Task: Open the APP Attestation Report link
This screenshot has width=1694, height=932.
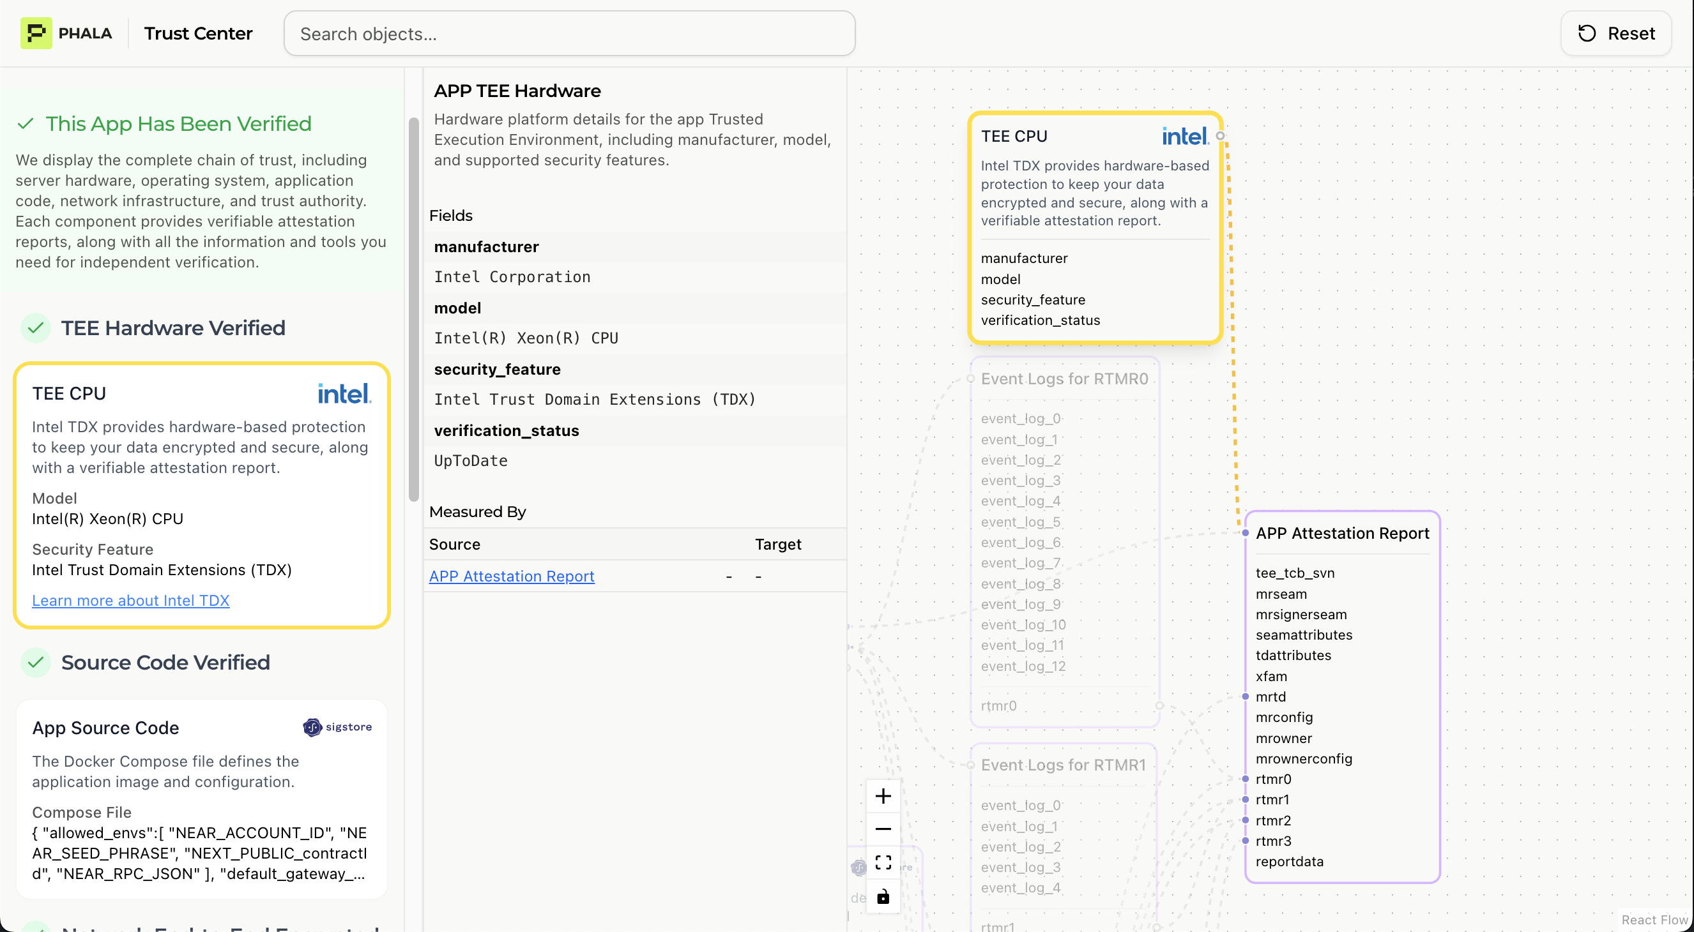Action: point(511,576)
